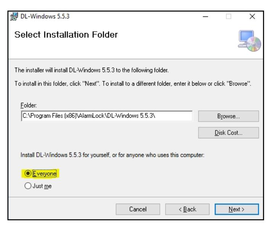Screen dimensions: 269x227
Task: Click the 'To install in this folder' instruction line
Action: [133, 84]
